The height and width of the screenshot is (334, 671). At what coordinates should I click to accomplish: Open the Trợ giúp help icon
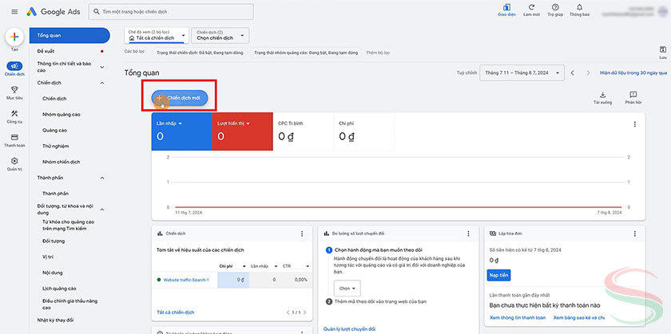pyautogui.click(x=554, y=8)
